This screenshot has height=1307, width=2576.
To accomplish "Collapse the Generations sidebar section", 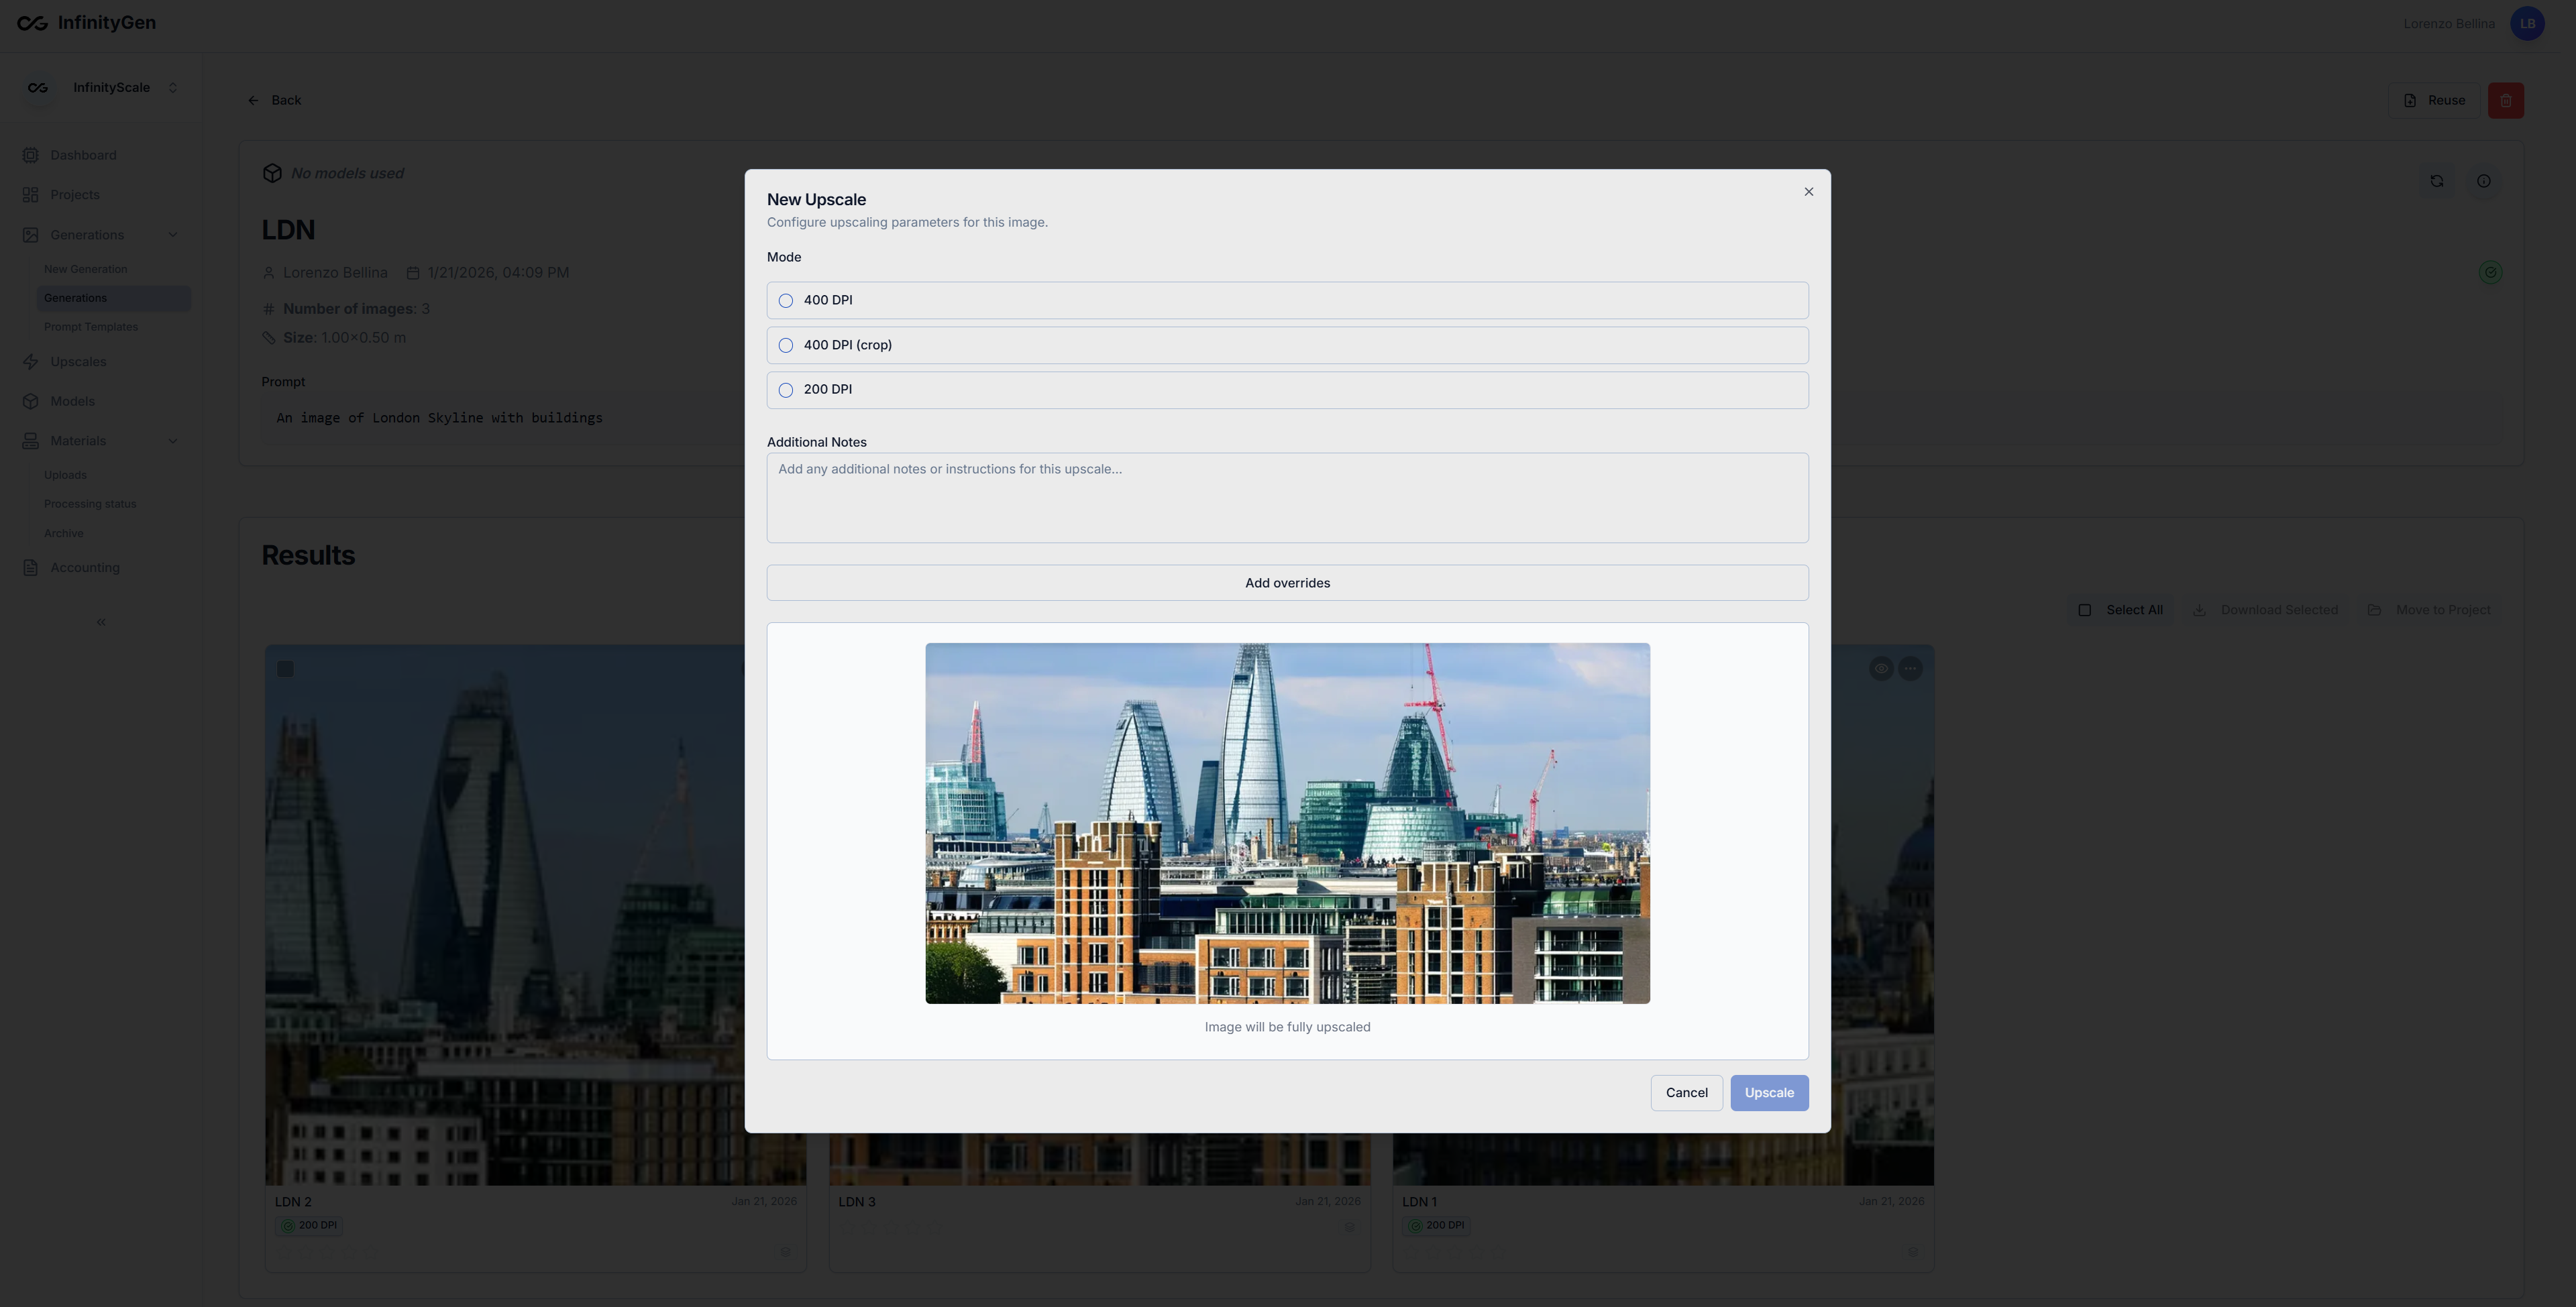I will [173, 235].
